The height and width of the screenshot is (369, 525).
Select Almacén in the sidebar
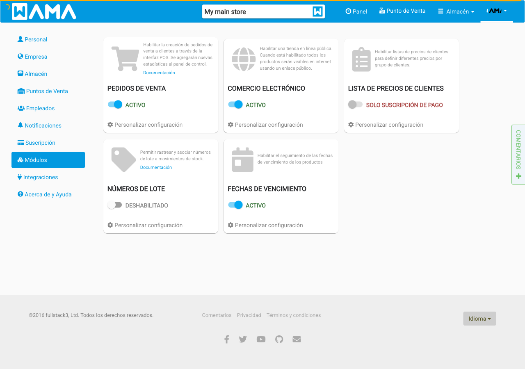(48, 74)
